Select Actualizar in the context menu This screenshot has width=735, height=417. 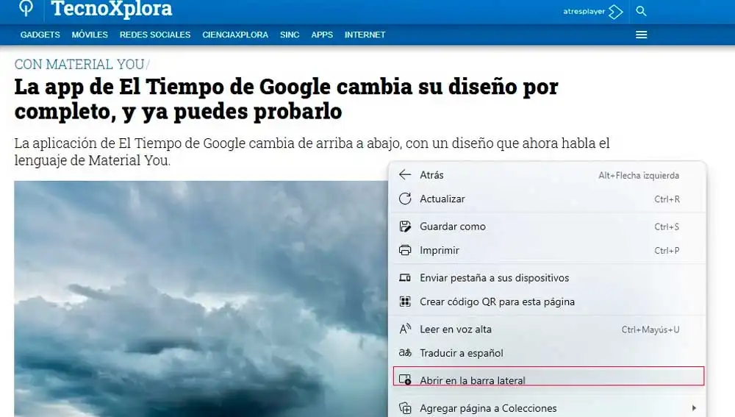pyautogui.click(x=547, y=199)
